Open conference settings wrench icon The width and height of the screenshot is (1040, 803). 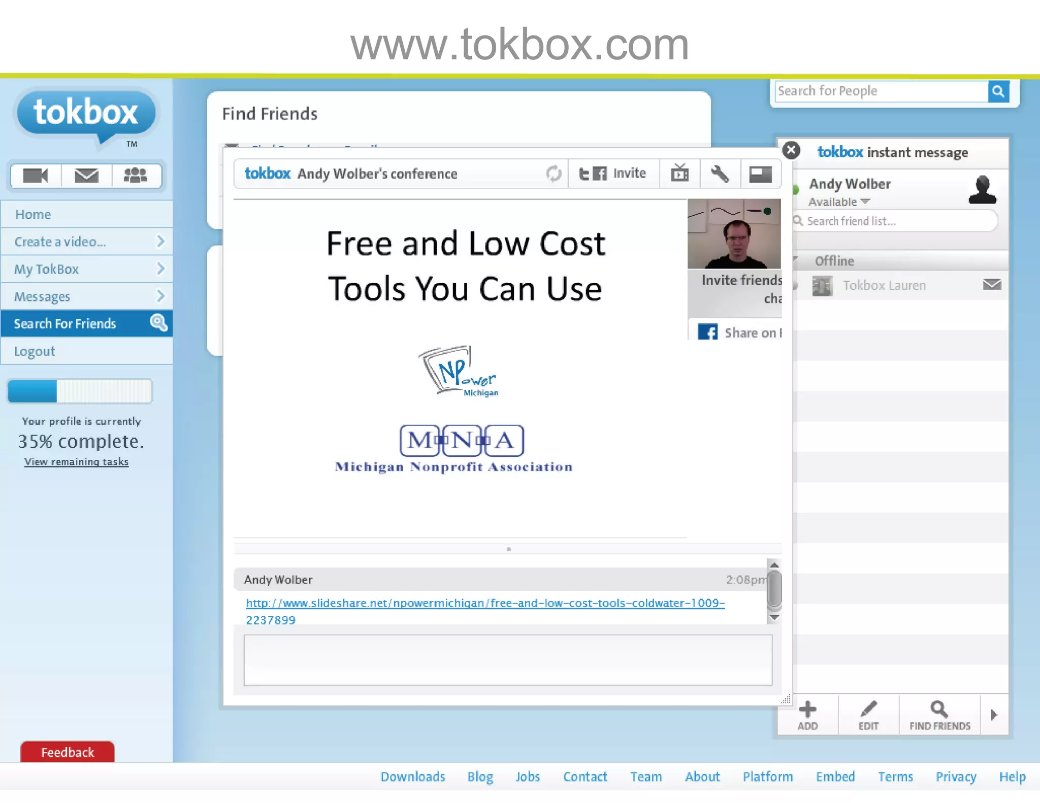click(720, 174)
